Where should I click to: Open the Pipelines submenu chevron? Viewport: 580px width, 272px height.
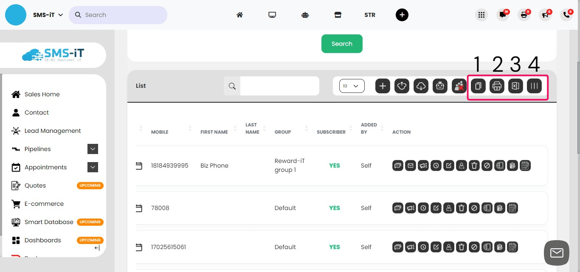93,149
